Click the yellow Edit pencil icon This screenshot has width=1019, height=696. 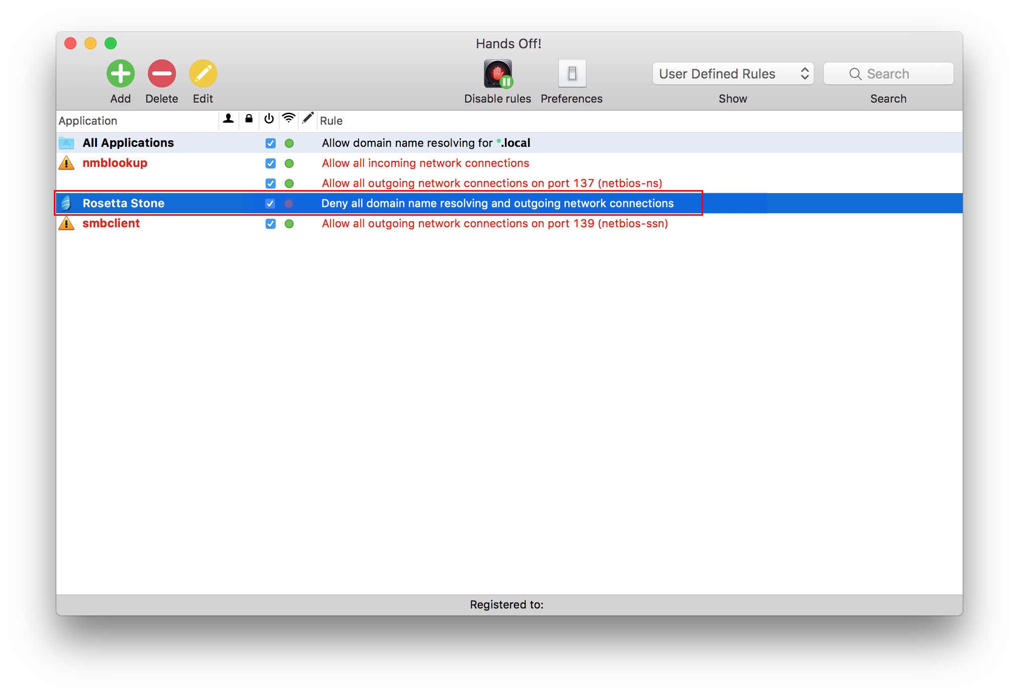203,74
